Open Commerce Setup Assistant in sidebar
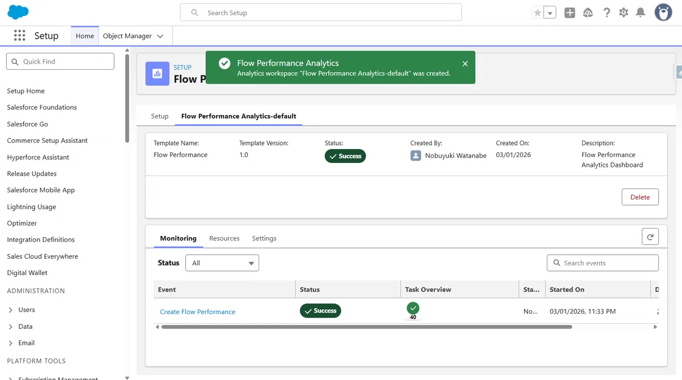Screen dimensions: 682x380 pos(47,141)
